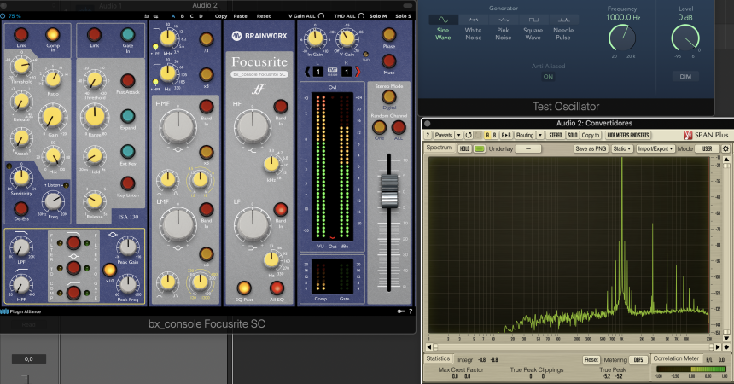Click the Reset button in SPAN statistics

pos(591,359)
